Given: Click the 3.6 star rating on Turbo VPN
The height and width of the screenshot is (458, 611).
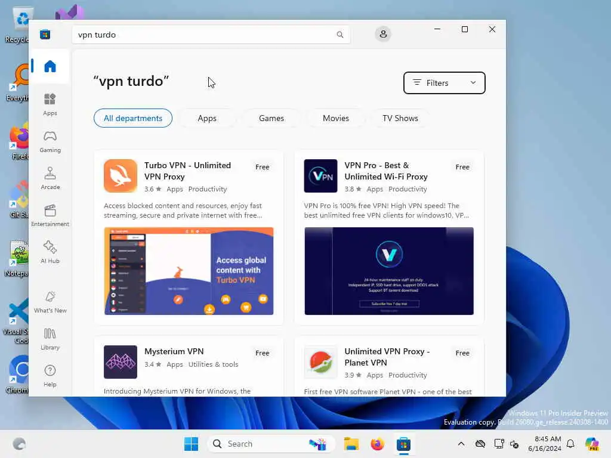Looking at the screenshot, I should click(153, 189).
